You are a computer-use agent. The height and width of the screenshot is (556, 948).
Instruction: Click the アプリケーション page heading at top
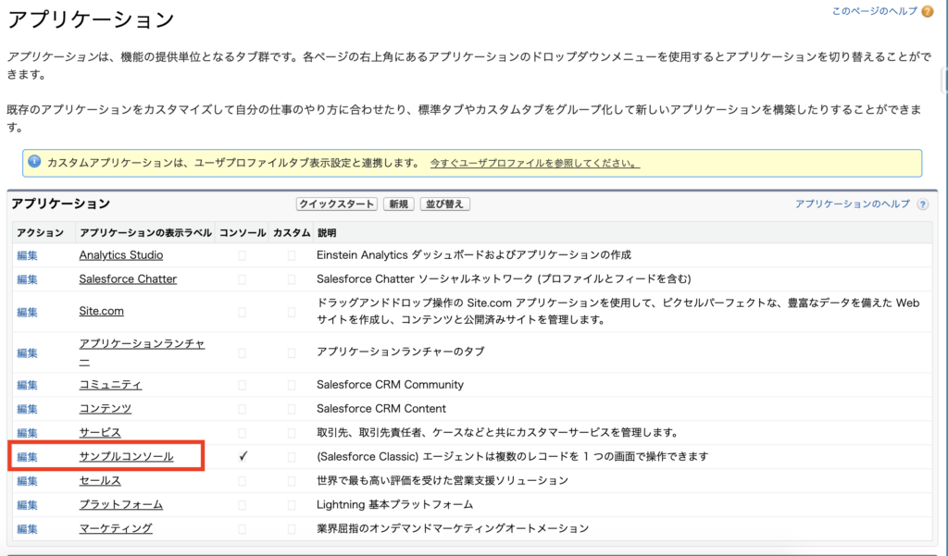coord(91,20)
